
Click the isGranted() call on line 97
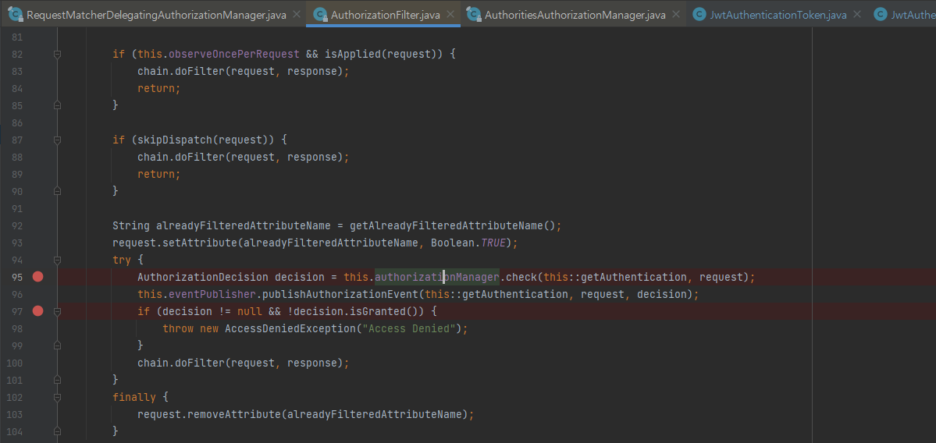[387, 311]
